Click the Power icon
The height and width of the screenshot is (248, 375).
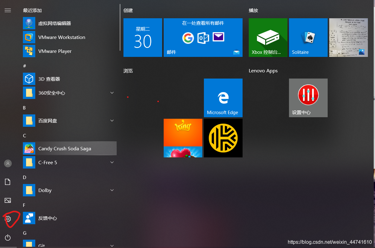coord(8,237)
